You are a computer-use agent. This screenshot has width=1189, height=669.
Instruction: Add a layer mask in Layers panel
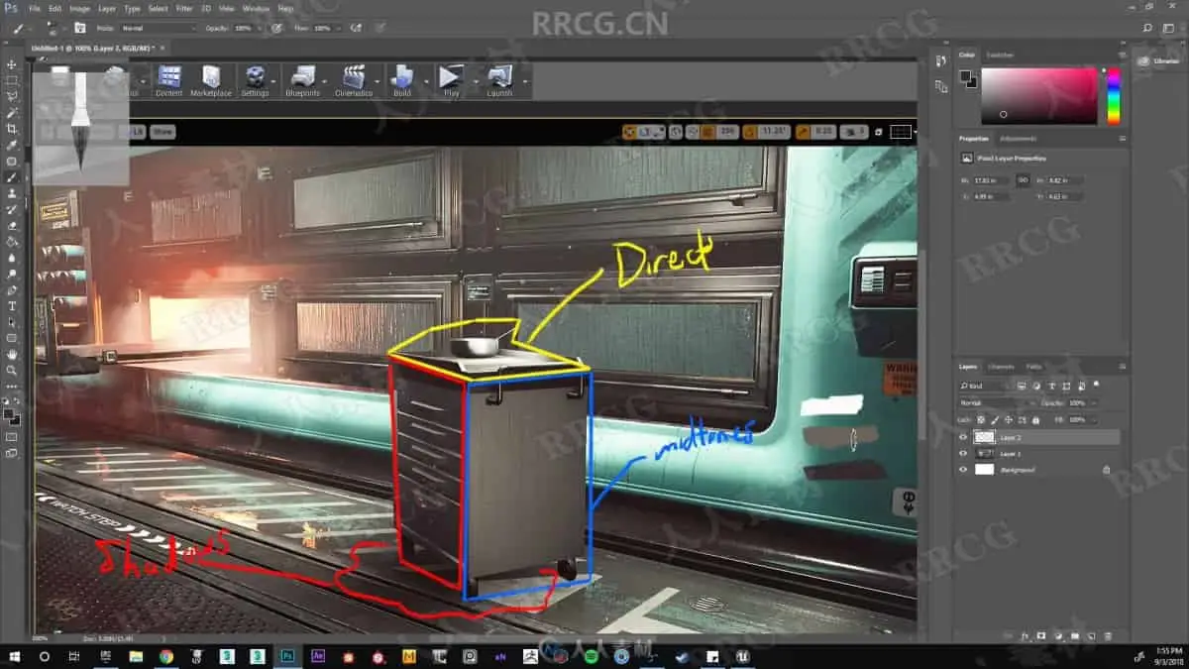click(1040, 635)
